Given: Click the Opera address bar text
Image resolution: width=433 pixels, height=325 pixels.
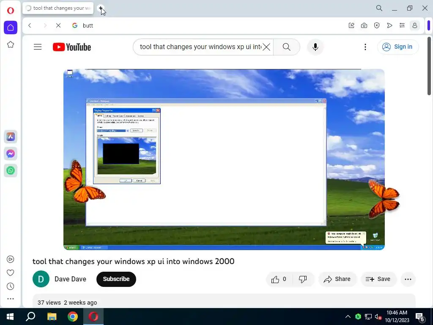Looking at the screenshot, I should [88, 25].
